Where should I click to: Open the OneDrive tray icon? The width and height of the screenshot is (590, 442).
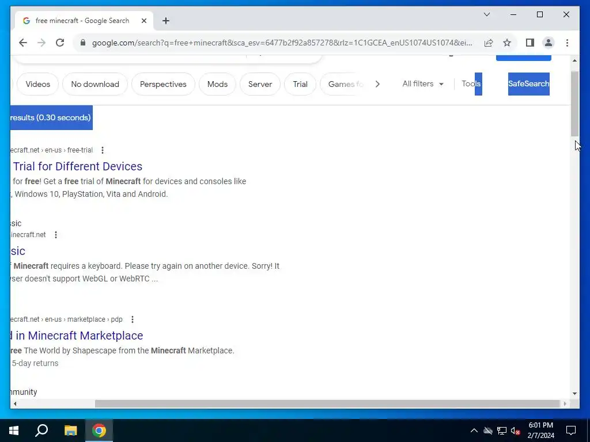(x=488, y=430)
